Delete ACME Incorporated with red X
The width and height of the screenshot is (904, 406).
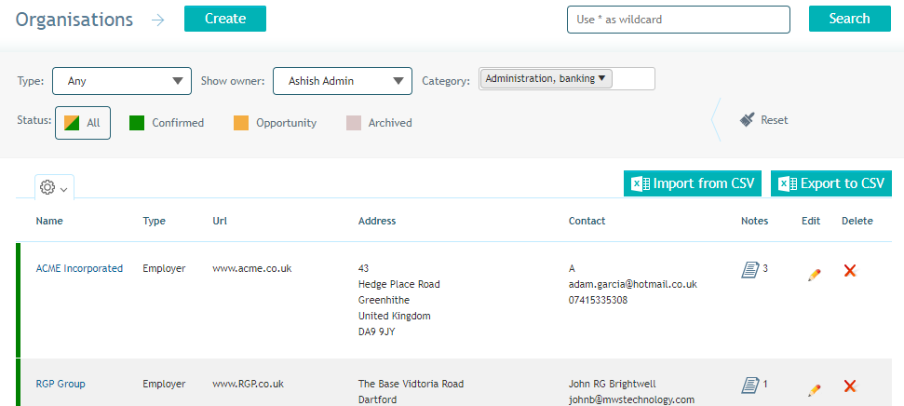(850, 270)
